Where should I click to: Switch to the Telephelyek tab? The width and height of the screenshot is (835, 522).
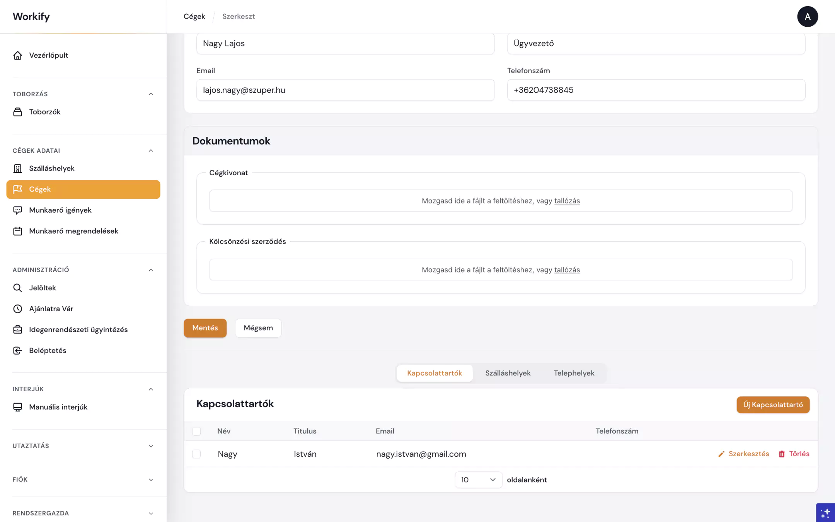(x=574, y=373)
